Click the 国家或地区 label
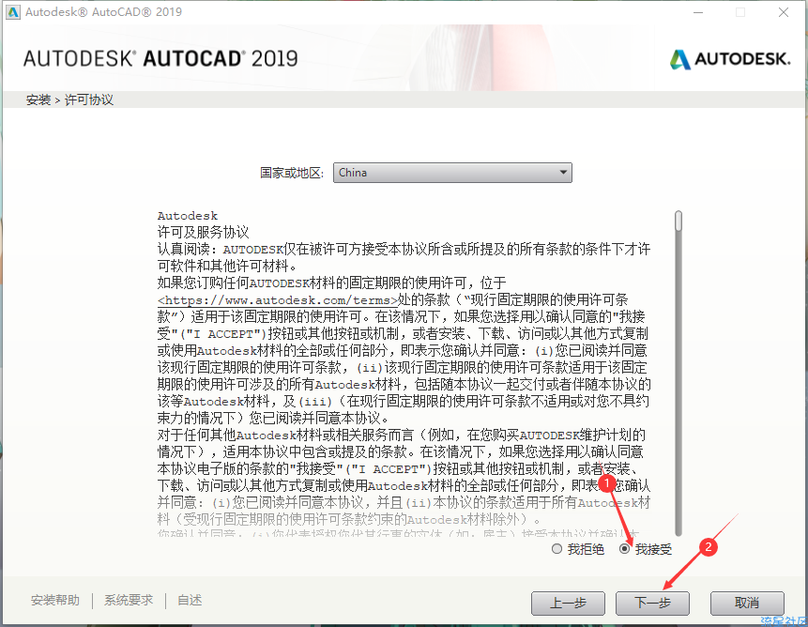Image resolution: width=808 pixels, height=627 pixels. pos(292,173)
